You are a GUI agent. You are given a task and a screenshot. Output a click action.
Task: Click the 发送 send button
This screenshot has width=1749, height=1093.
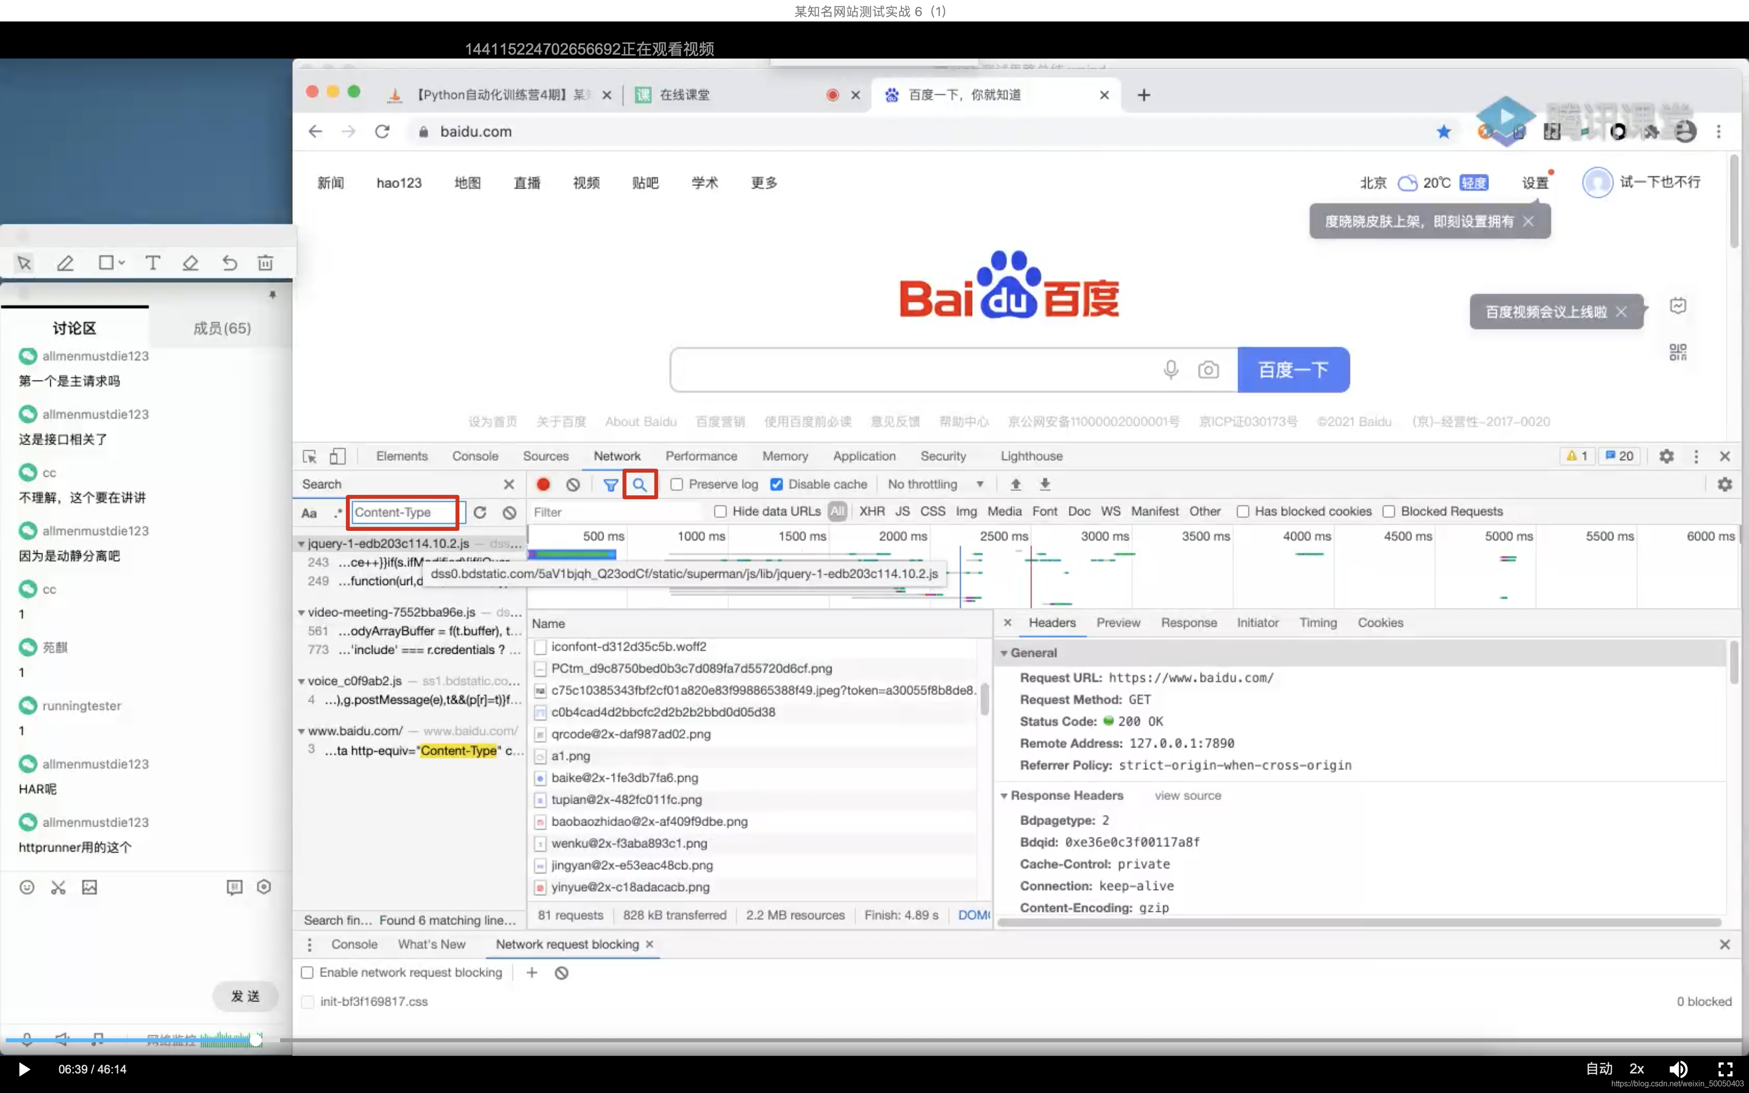(x=246, y=996)
